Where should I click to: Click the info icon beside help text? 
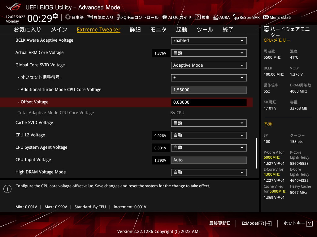[7, 189]
